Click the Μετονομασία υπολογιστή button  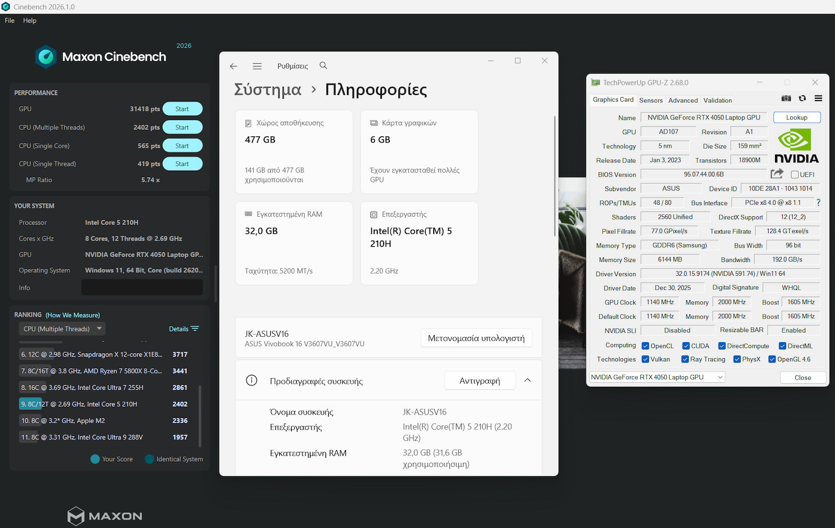click(476, 338)
